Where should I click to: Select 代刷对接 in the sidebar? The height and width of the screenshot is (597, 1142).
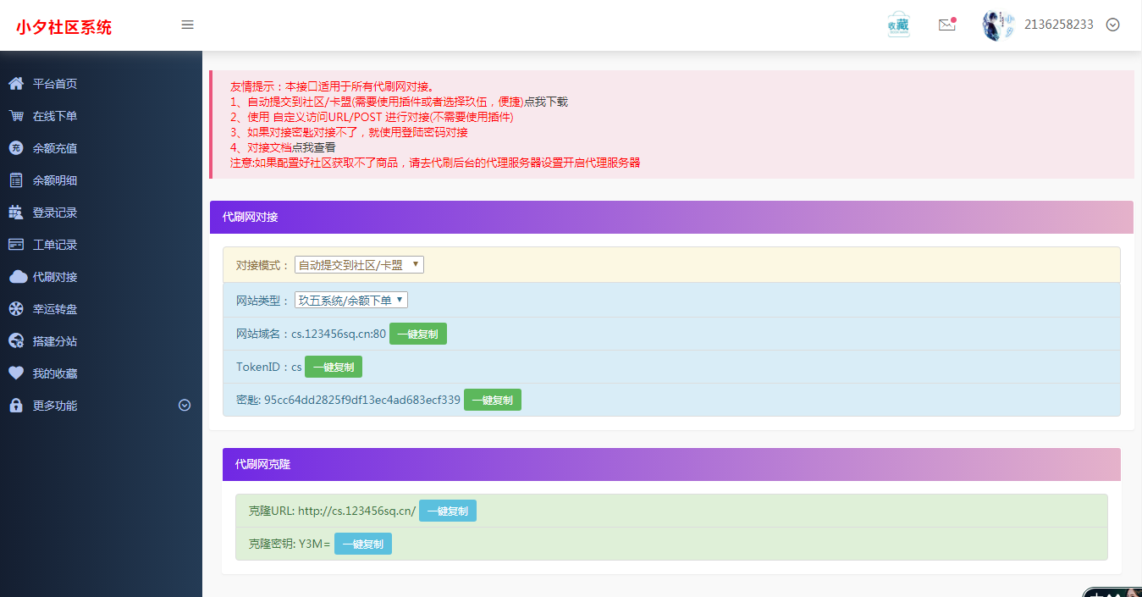[55, 277]
